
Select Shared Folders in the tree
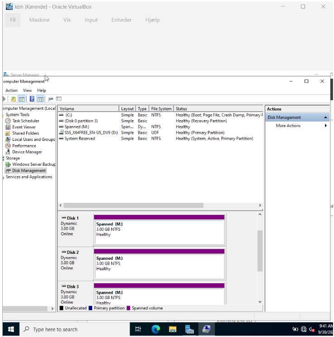[26, 133]
